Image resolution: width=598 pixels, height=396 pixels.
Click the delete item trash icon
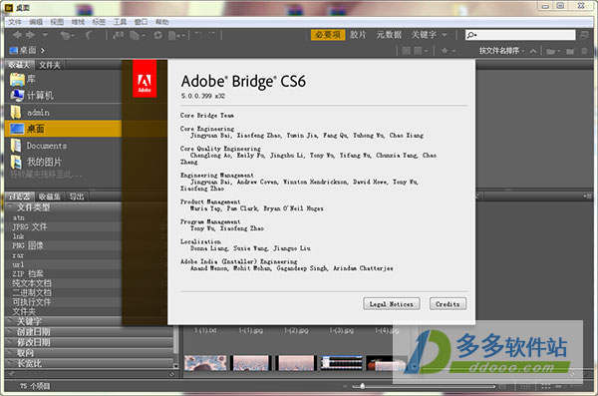pyautogui.click(x=584, y=51)
